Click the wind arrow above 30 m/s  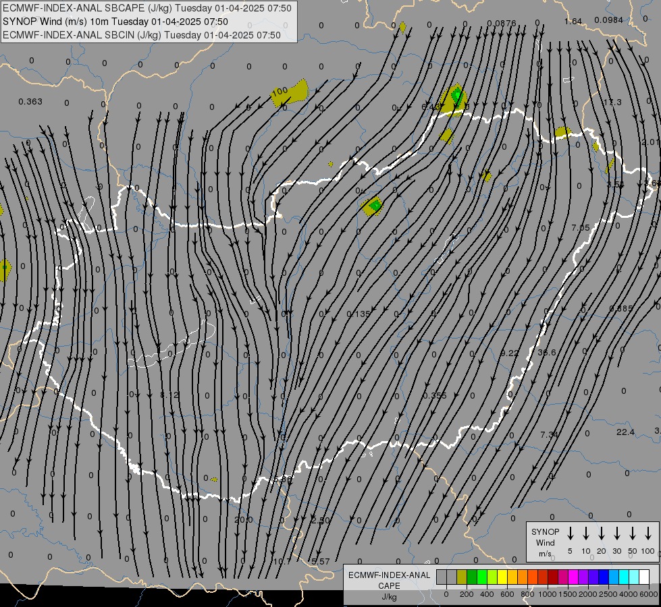616,533
